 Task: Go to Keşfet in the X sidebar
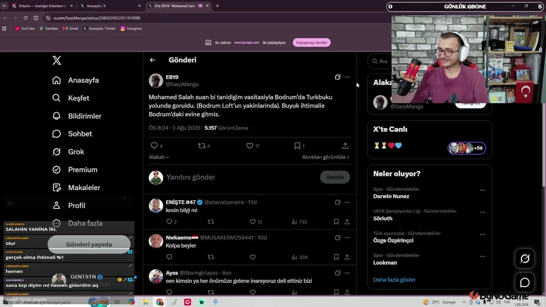[x=71, y=98]
